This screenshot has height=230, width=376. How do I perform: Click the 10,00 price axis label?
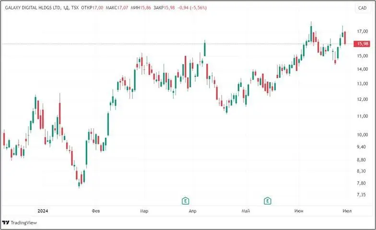tap(362, 134)
